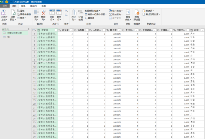Click the type icon of 关键词 column header
The width and height of the screenshot is (205, 139).
[x=39, y=30]
